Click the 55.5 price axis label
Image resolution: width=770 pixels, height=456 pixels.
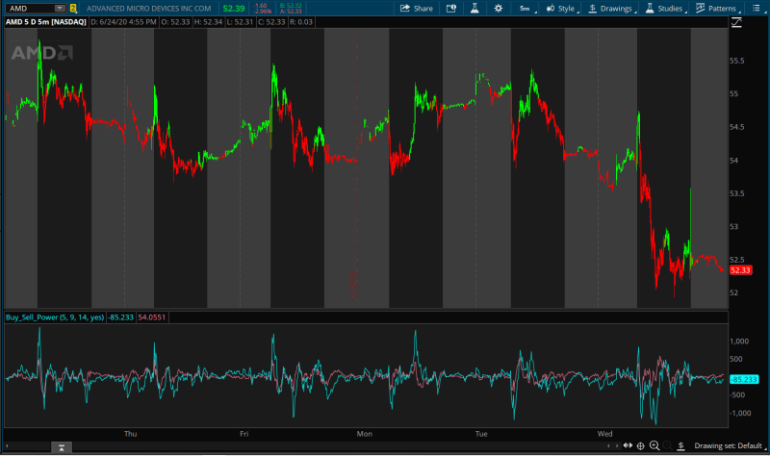point(736,61)
